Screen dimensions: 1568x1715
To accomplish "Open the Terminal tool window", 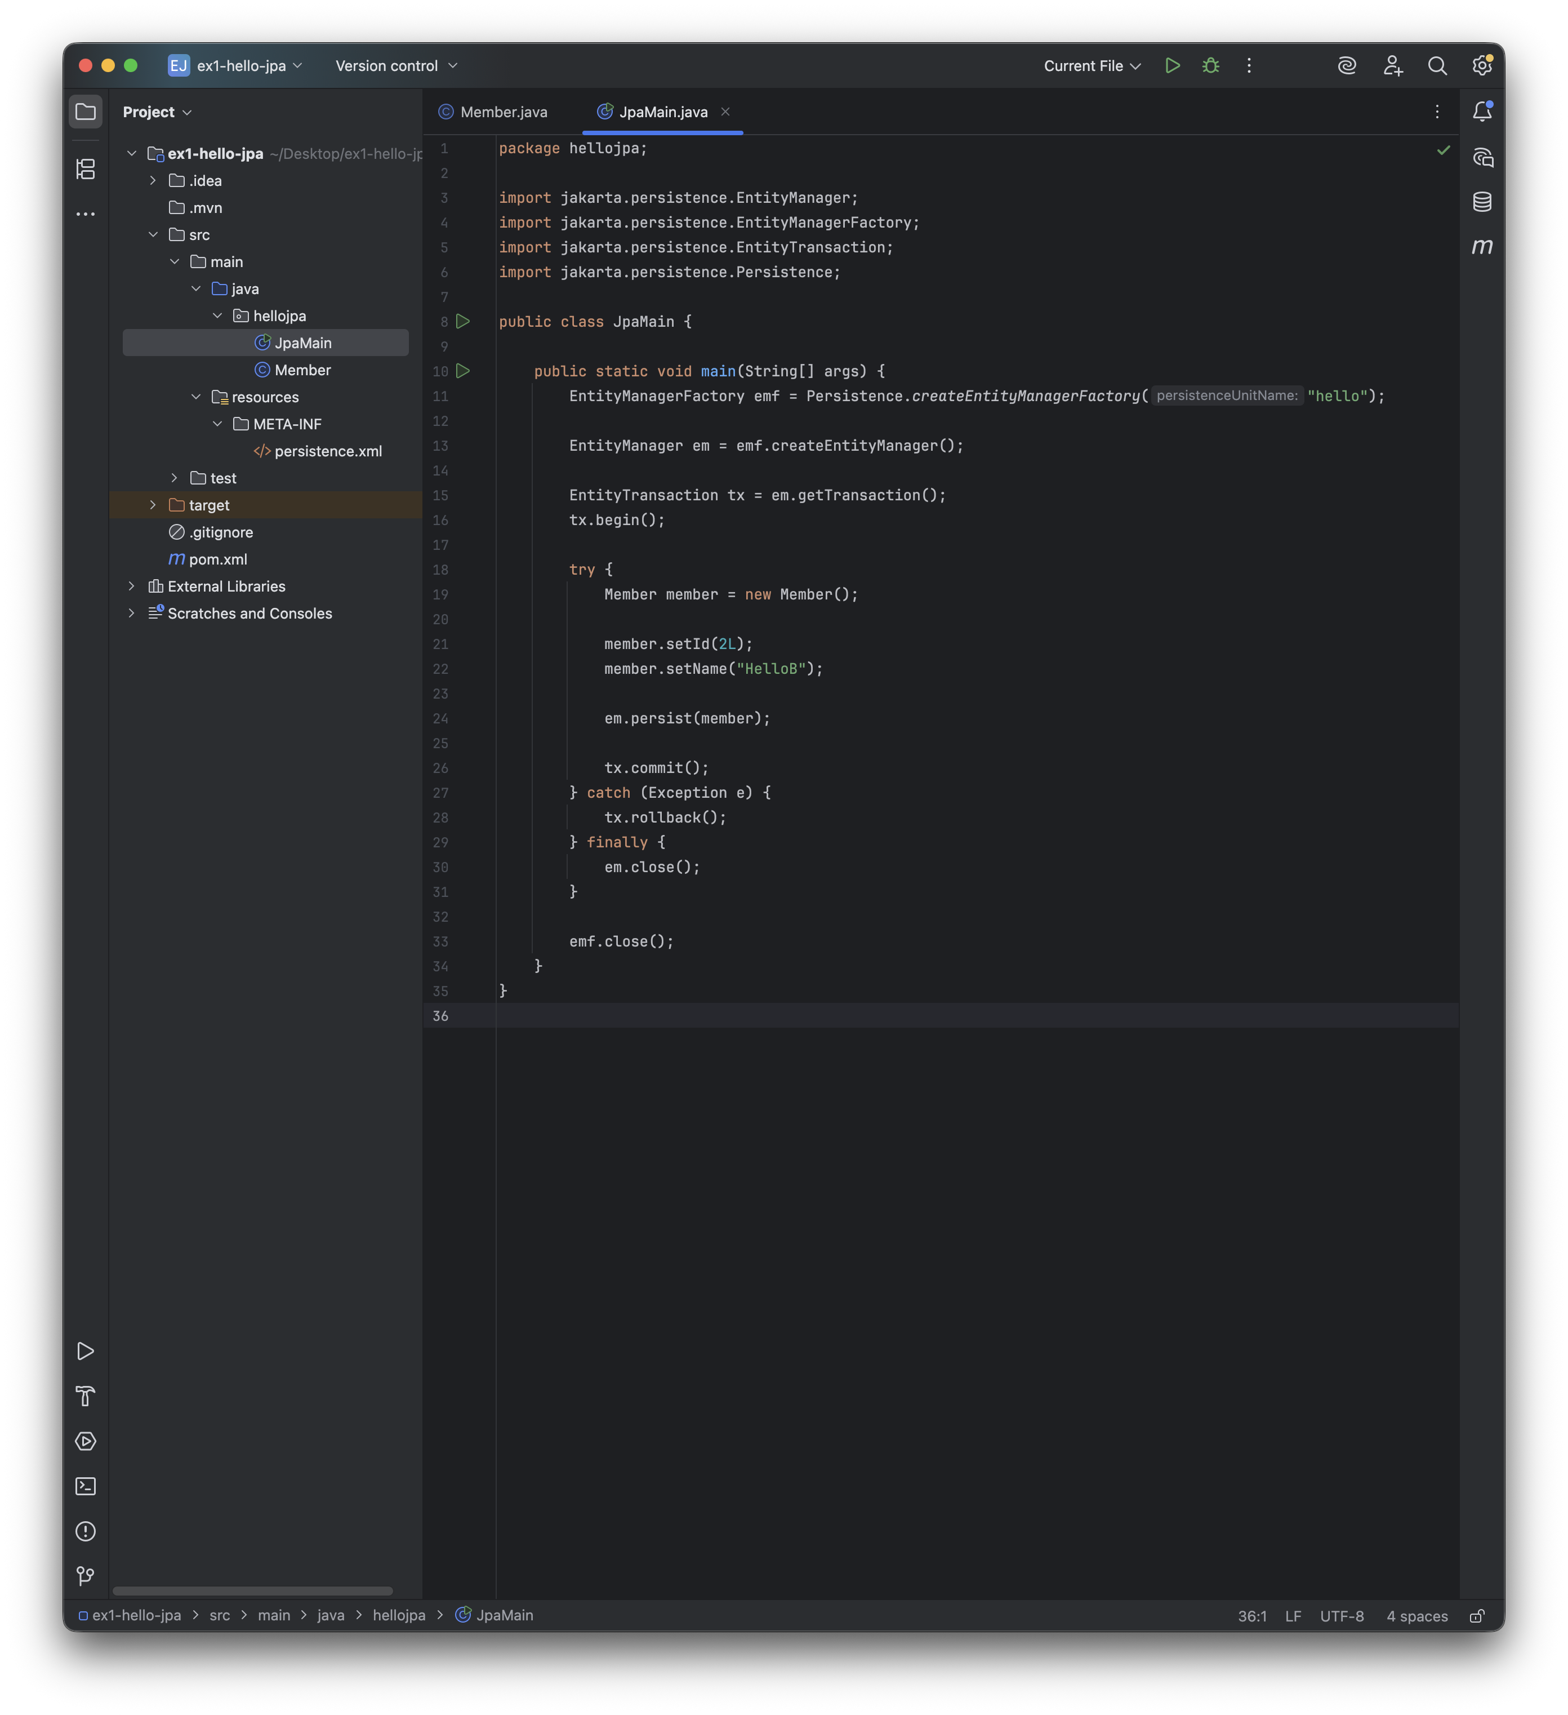I will pyautogui.click(x=85, y=1486).
